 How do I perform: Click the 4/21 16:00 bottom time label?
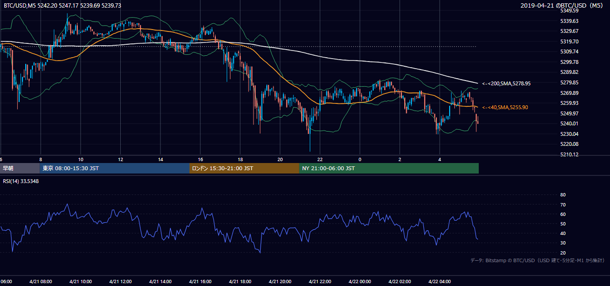[200, 282]
